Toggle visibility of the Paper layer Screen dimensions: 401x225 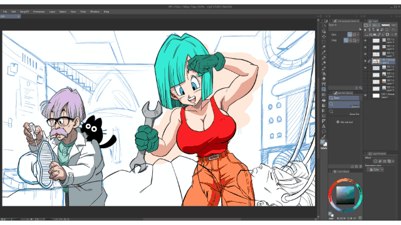tap(365, 96)
